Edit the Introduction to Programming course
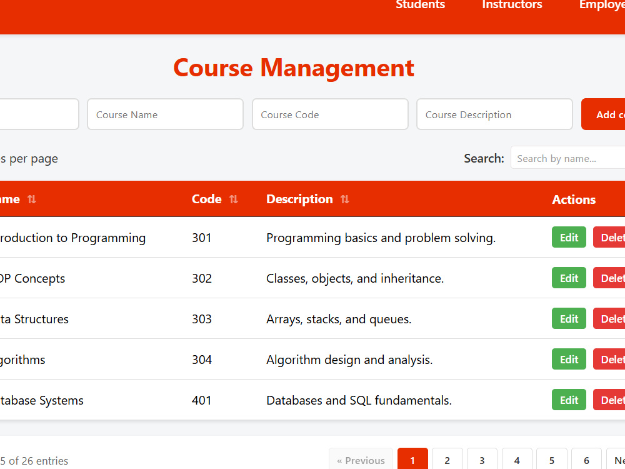This screenshot has width=625, height=469. point(569,237)
